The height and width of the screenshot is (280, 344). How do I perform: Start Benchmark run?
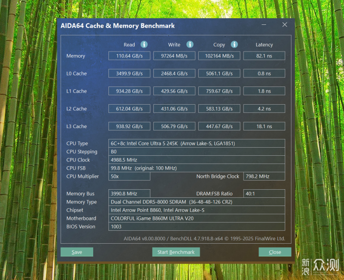176,252
